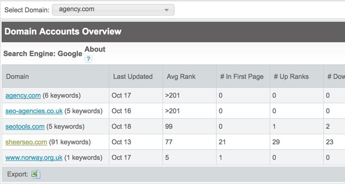Click the About label text

pos(95,49)
